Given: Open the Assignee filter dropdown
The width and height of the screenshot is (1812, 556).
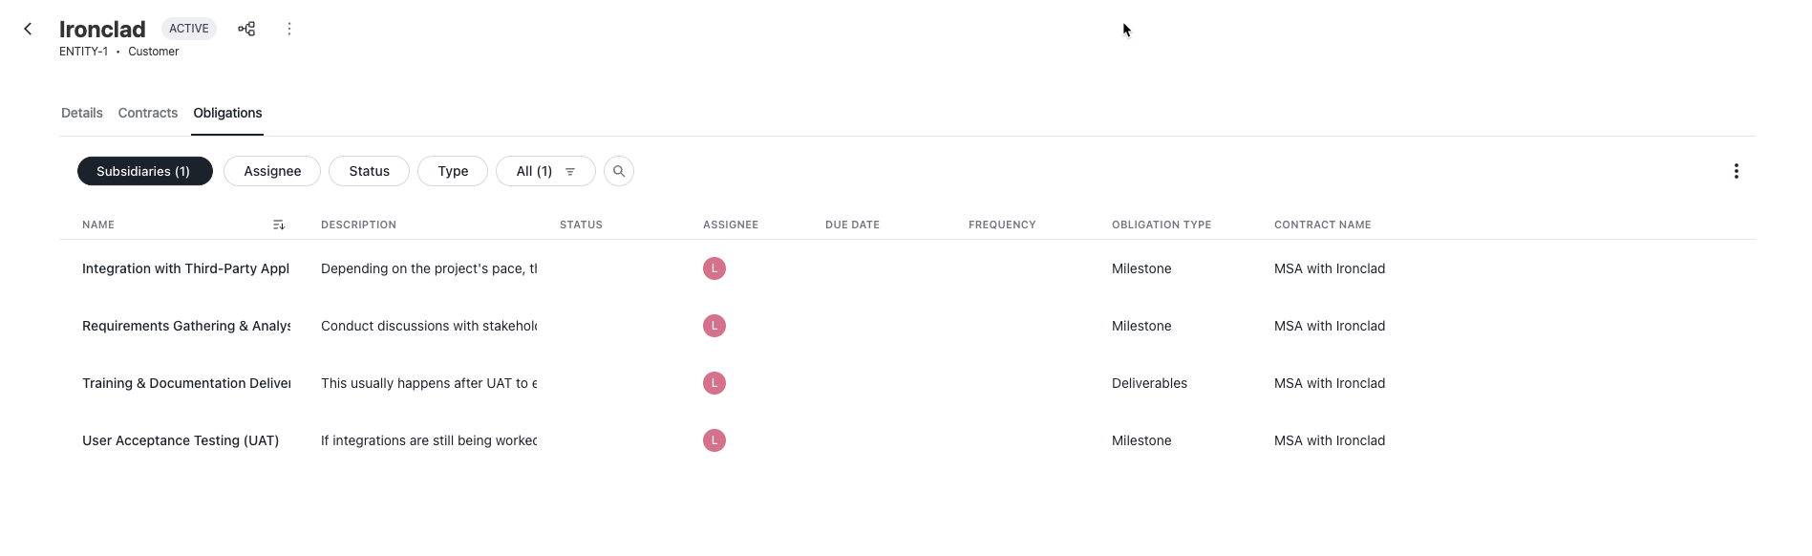Looking at the screenshot, I should 272,171.
